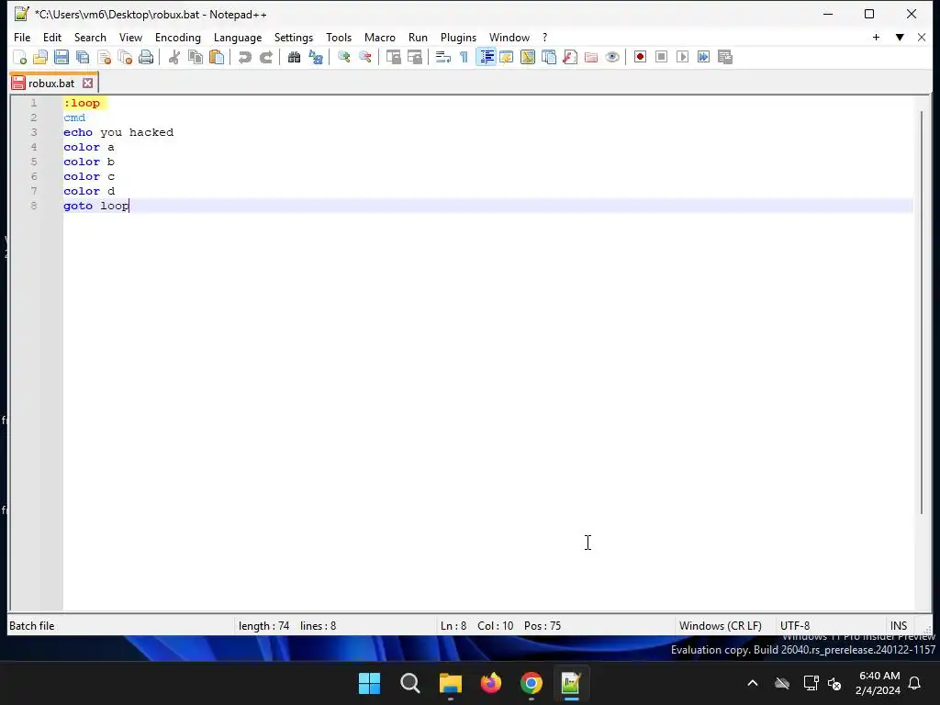The width and height of the screenshot is (940, 705).
Task: Open the document list dropdown arrow
Action: 900,37
